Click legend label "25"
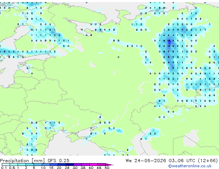 tap(67, 168)
